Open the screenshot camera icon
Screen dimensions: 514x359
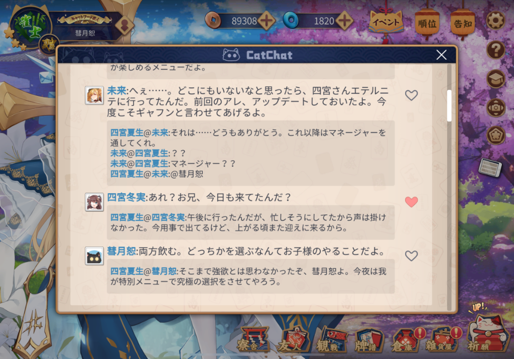[495, 107]
